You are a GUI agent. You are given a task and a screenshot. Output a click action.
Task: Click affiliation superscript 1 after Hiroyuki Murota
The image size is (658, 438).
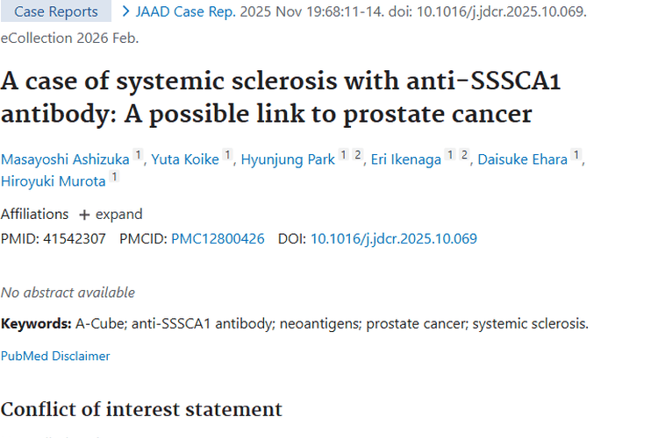click(114, 177)
